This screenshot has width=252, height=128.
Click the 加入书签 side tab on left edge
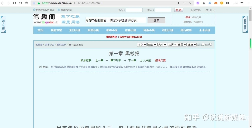(x=3, y=24)
